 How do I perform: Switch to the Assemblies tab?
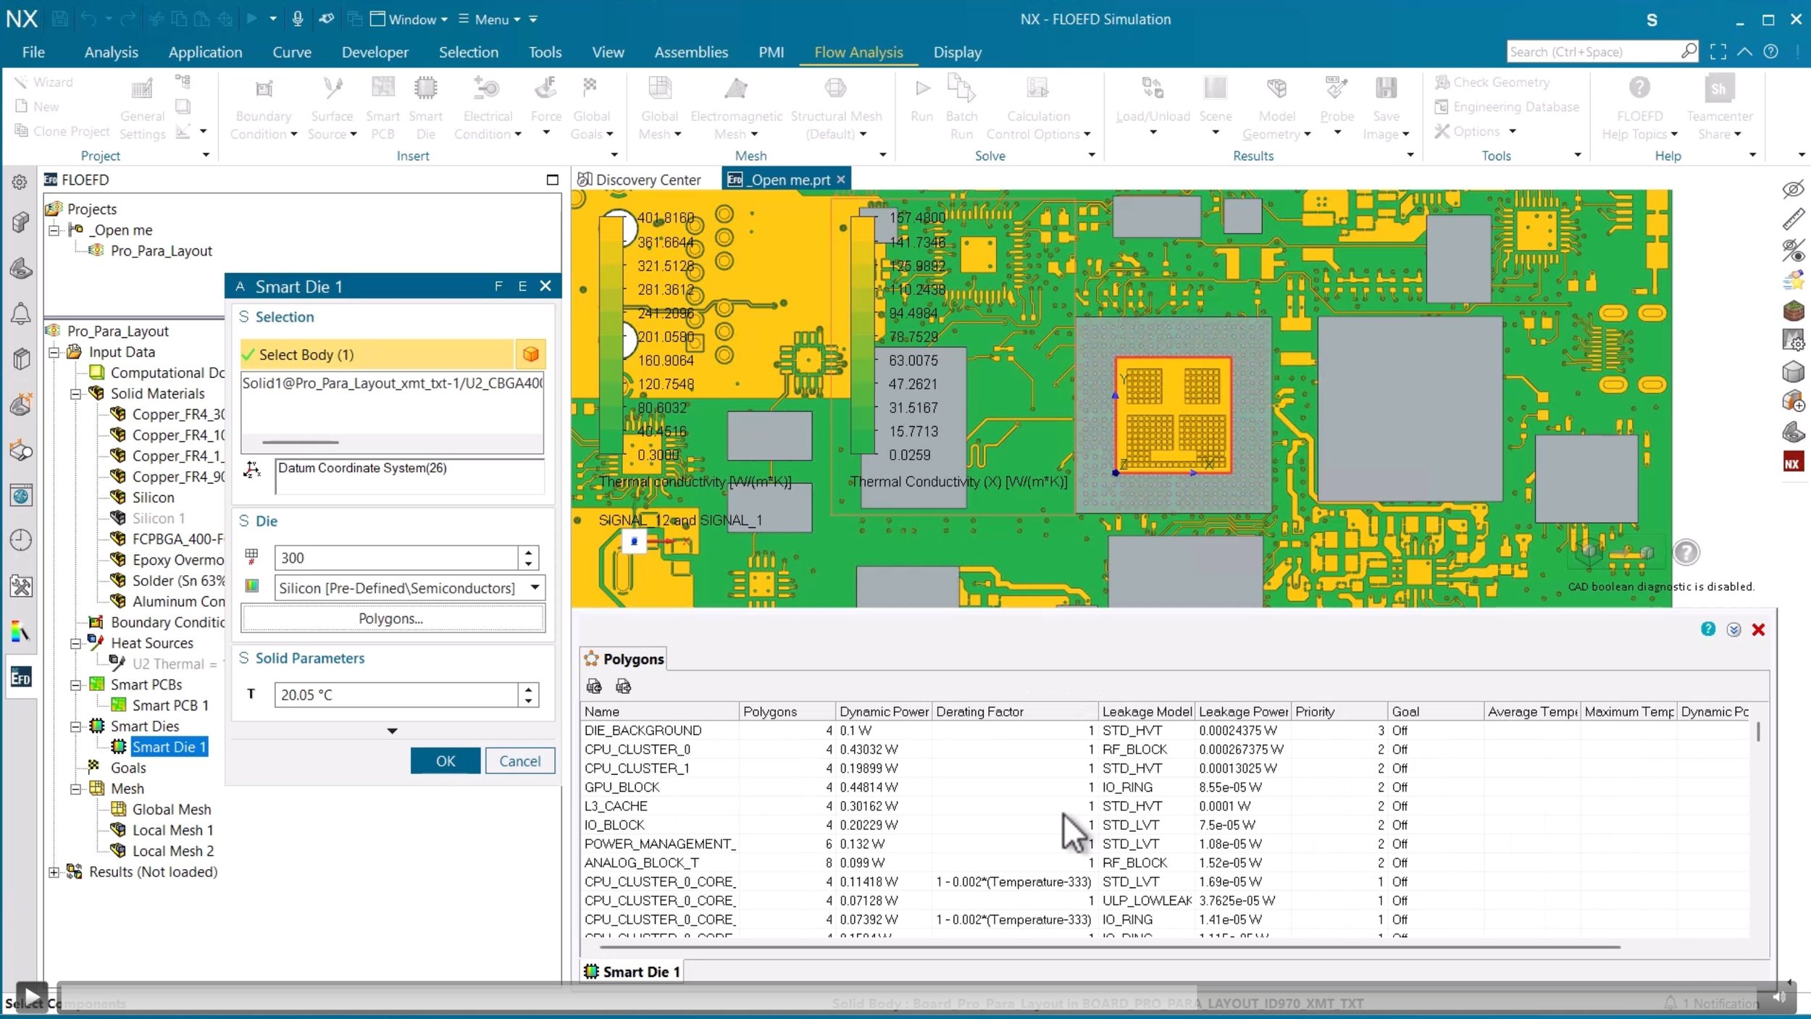pyautogui.click(x=691, y=52)
